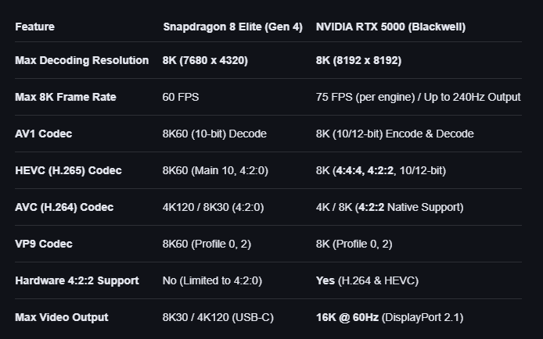543x339 pixels.
Task: Click the No (Limited to 4:2:0) cell
Action: [x=212, y=280]
